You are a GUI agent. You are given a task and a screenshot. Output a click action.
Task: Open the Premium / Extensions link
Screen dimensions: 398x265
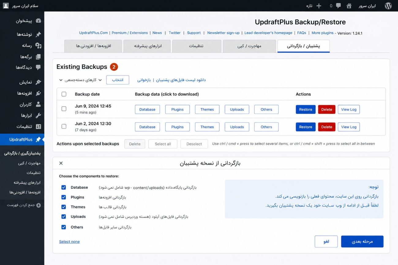(x=130, y=33)
